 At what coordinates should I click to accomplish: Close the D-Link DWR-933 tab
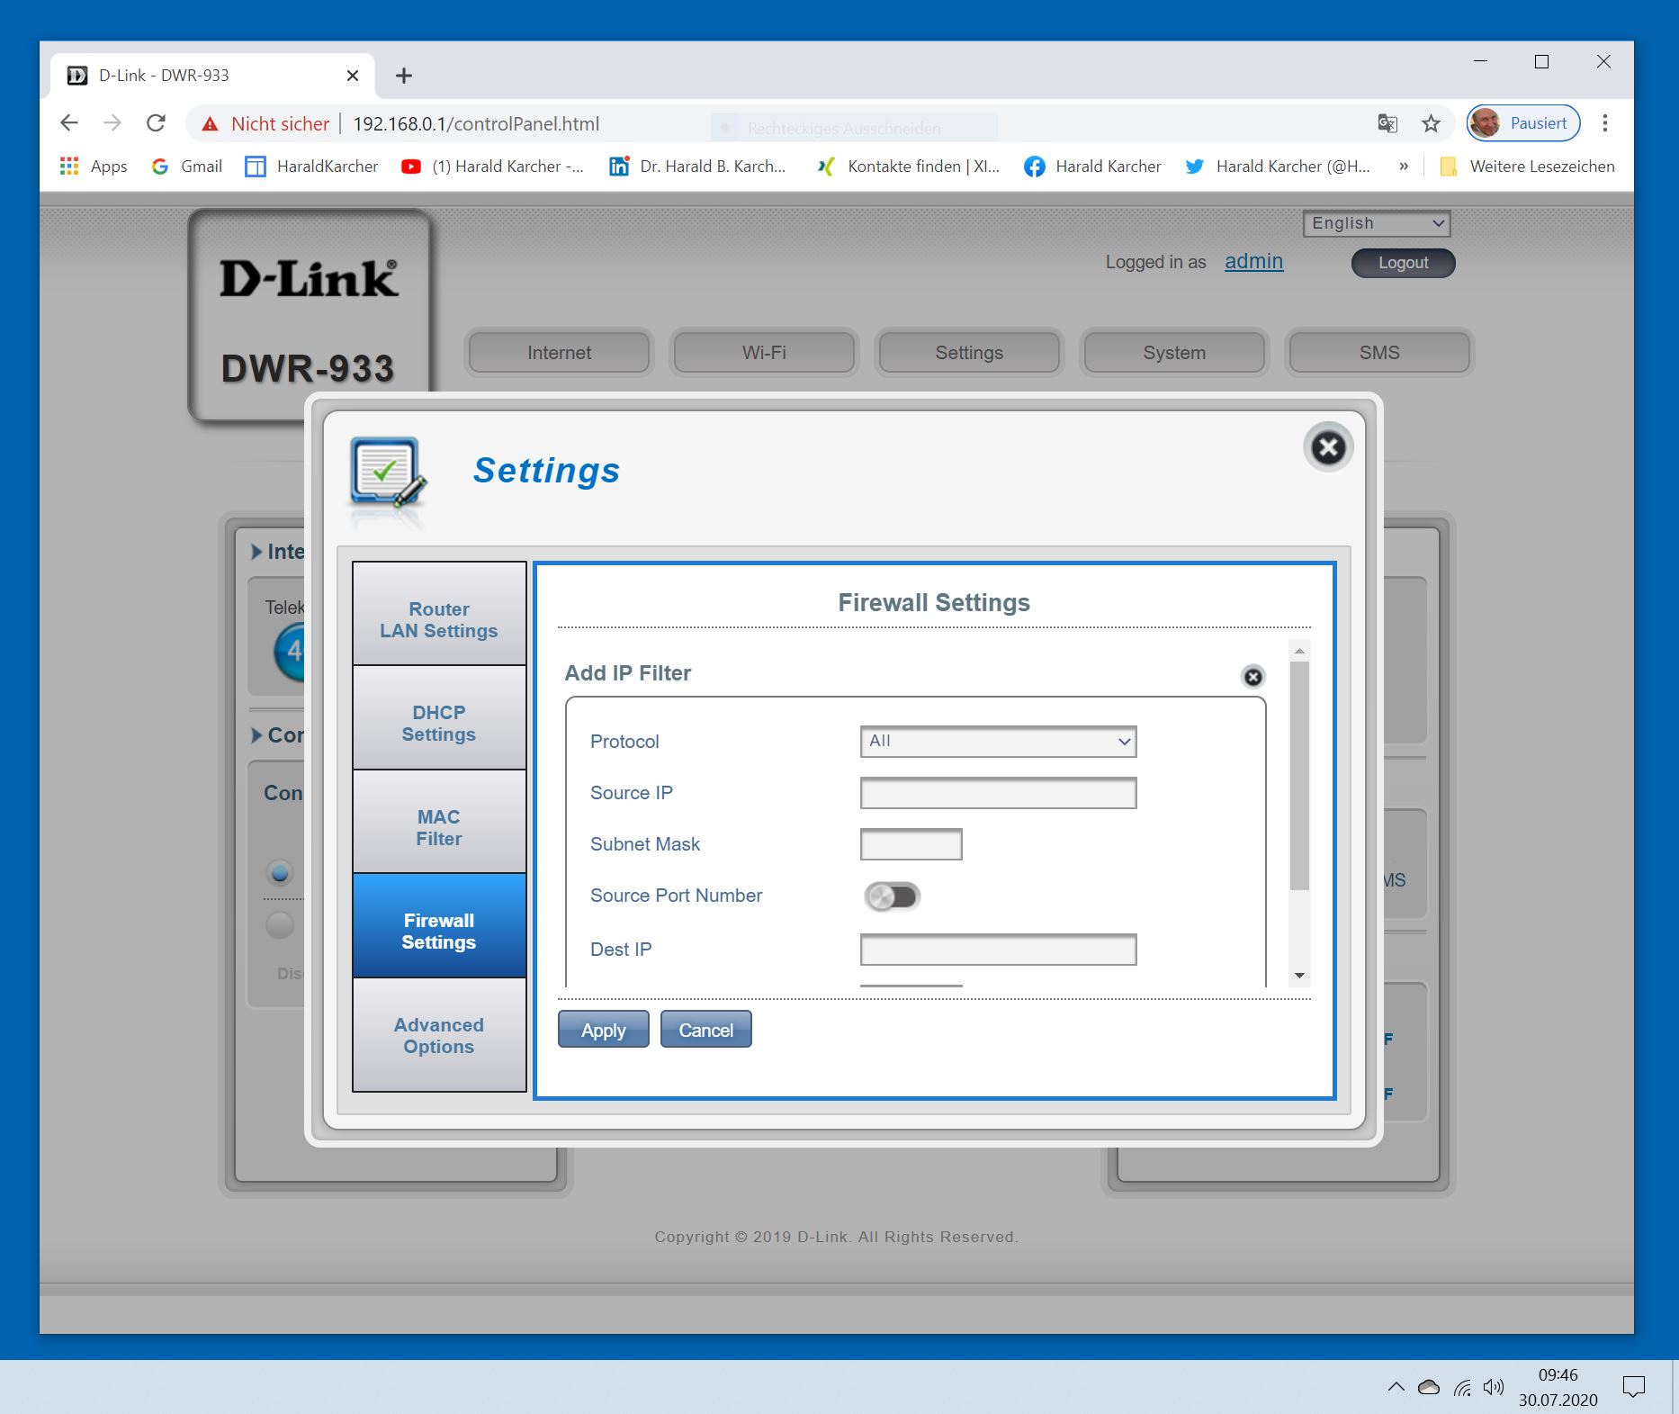coord(353,76)
